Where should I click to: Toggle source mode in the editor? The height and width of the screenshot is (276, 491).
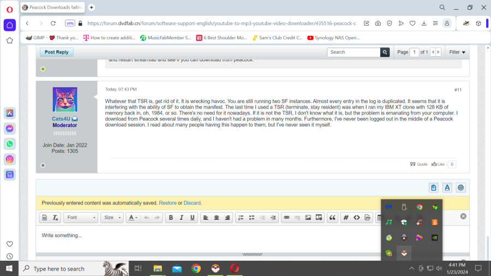click(45, 218)
